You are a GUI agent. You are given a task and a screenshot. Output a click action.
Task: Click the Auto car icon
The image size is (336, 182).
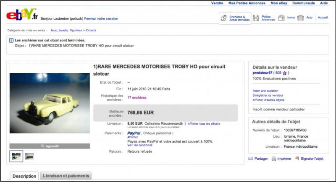point(300,18)
